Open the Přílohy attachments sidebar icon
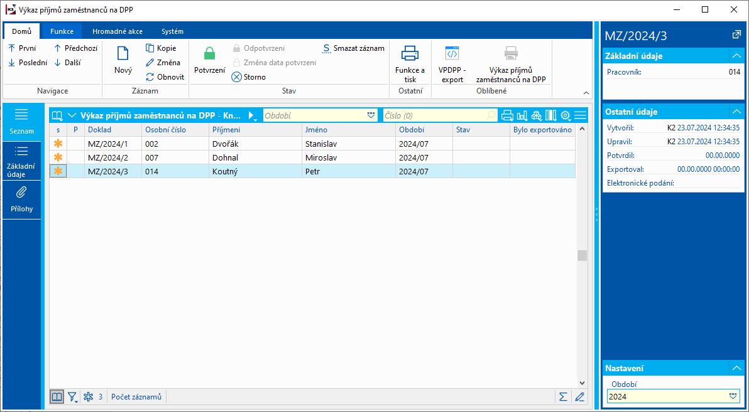The width and height of the screenshot is (749, 412). (x=21, y=193)
